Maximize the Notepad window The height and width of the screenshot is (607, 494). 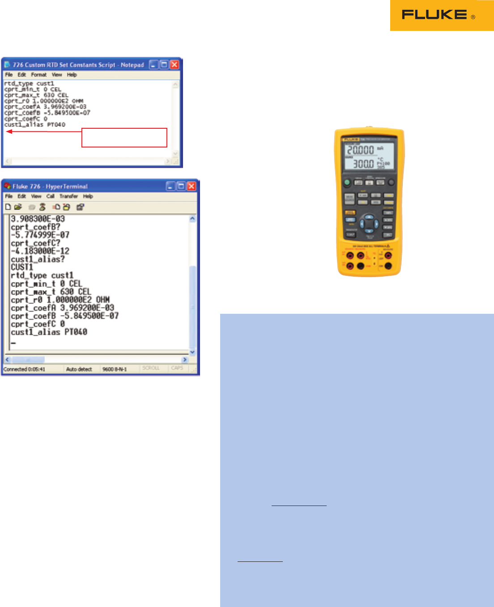[164, 65]
